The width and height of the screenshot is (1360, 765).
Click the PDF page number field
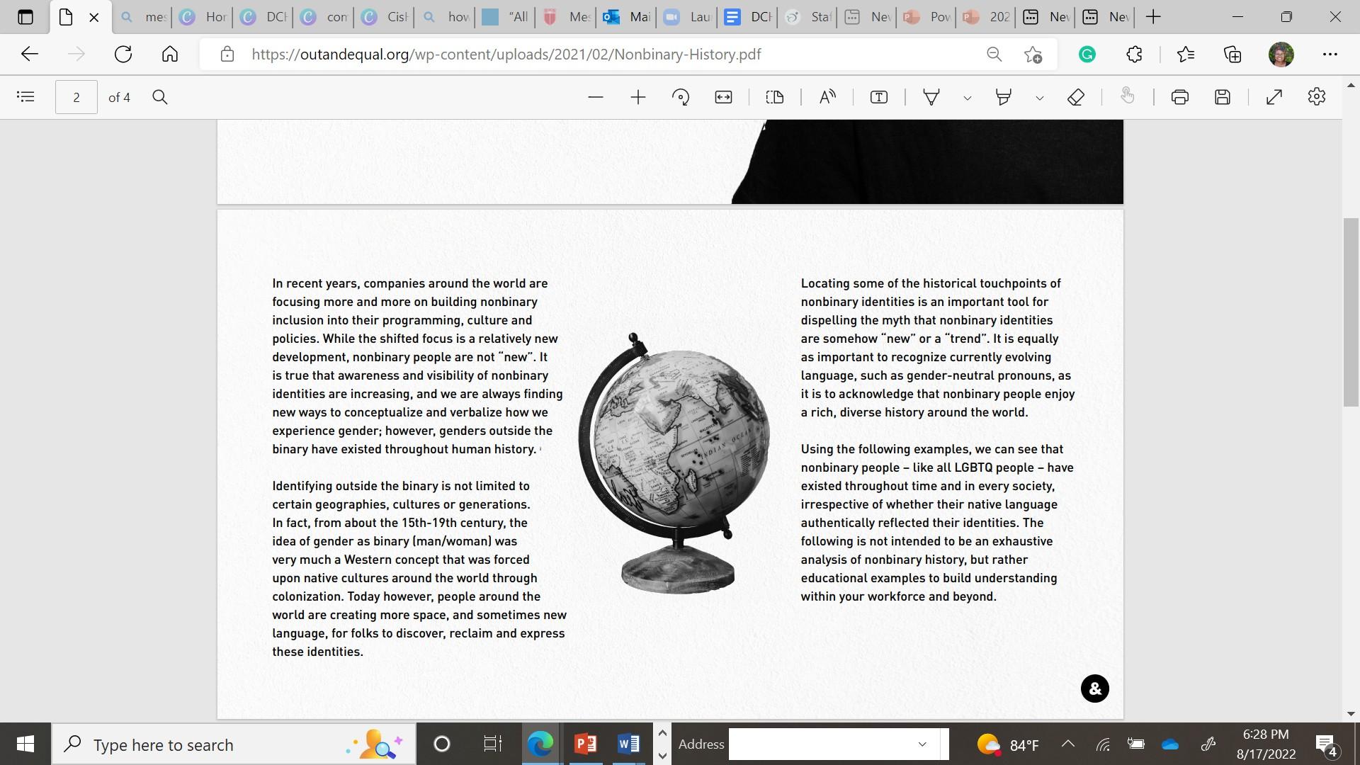click(x=76, y=97)
